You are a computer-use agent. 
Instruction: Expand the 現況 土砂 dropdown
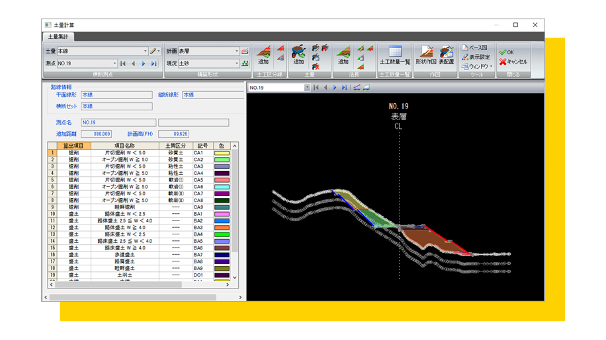pos(237,63)
